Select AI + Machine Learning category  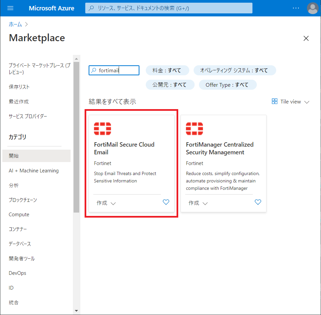coord(33,171)
